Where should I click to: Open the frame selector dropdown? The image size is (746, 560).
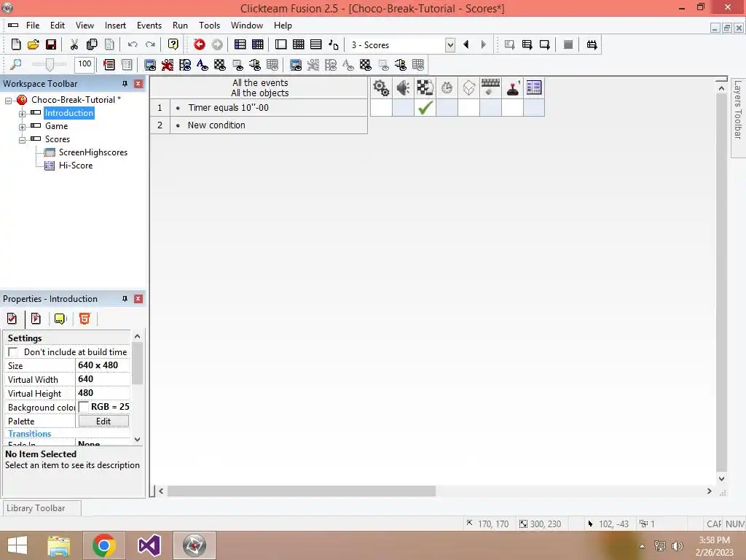(x=450, y=45)
